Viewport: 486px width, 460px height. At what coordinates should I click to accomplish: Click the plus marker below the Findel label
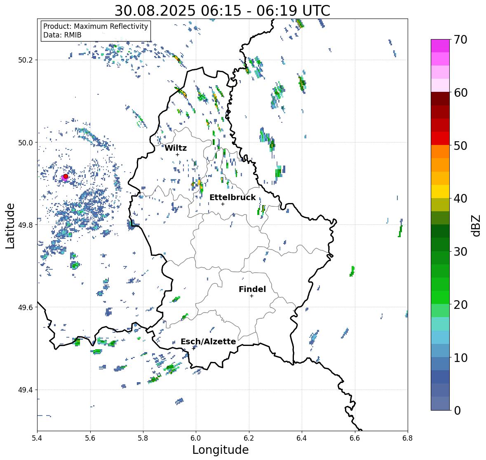pyautogui.click(x=252, y=296)
